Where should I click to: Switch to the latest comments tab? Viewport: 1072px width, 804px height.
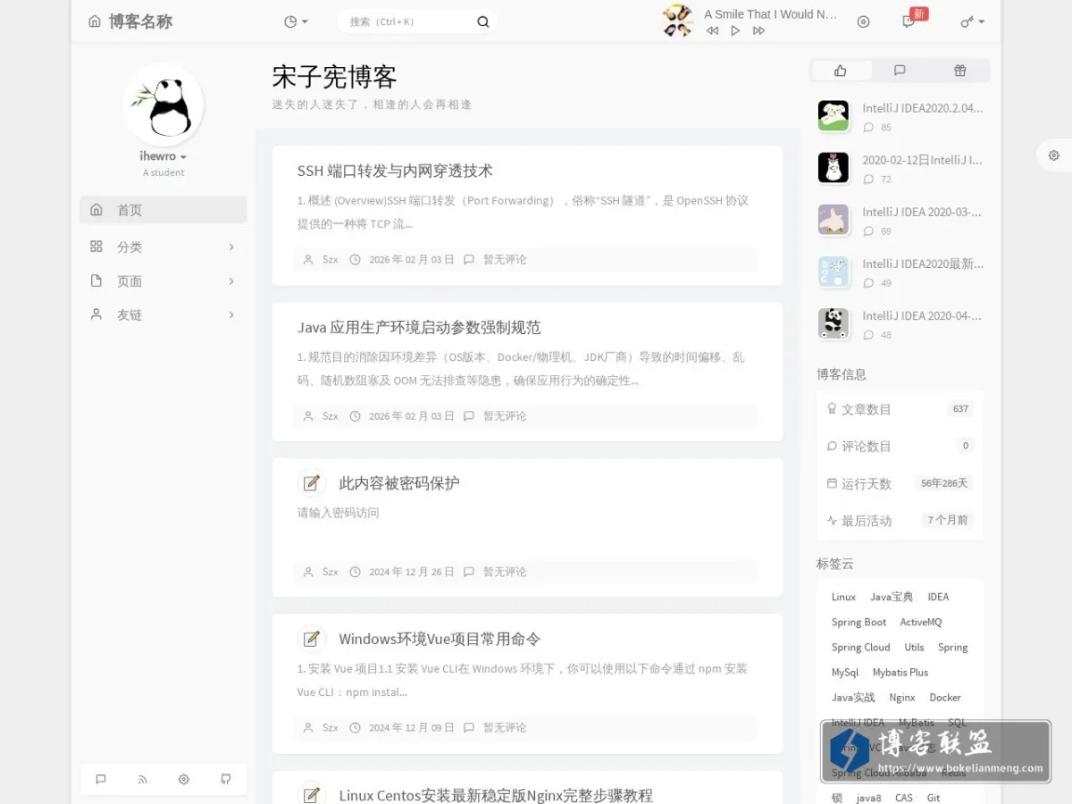pos(900,71)
